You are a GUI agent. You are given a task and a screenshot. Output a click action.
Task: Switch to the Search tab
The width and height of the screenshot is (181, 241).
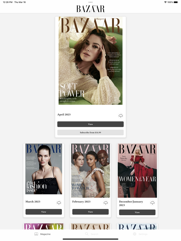coord(92,234)
